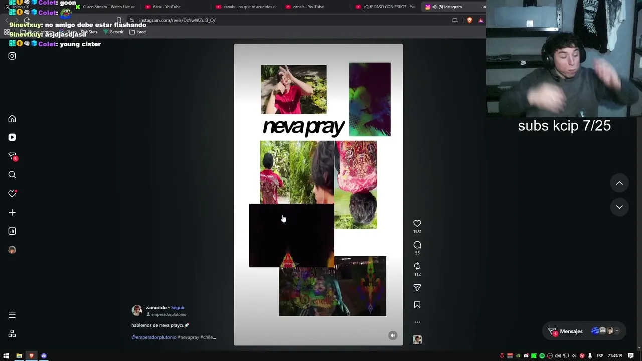Open Brave browser taskbar icon
The image size is (642, 361).
[x=31, y=356]
